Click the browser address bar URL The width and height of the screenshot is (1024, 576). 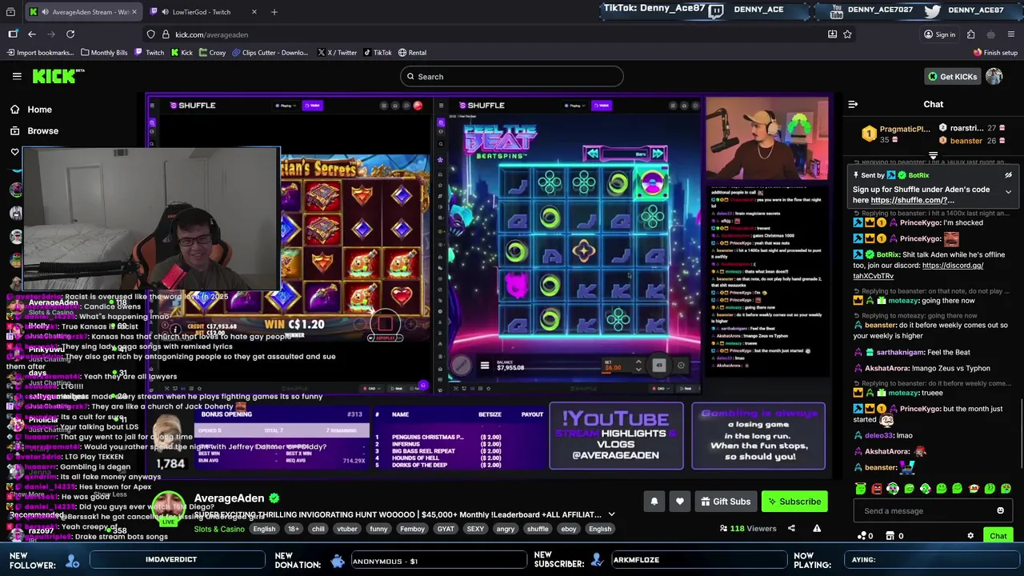(212, 34)
